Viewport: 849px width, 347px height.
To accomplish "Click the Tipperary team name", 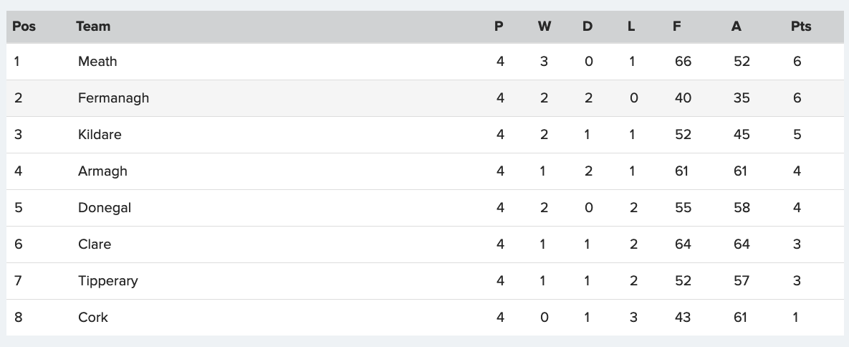I will 107,281.
